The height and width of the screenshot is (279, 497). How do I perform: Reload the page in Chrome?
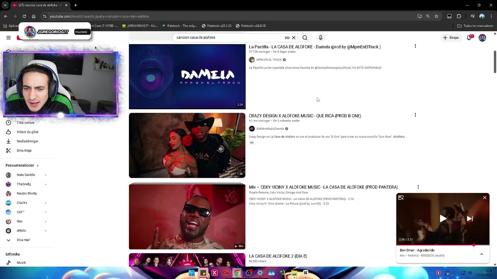click(x=24, y=16)
